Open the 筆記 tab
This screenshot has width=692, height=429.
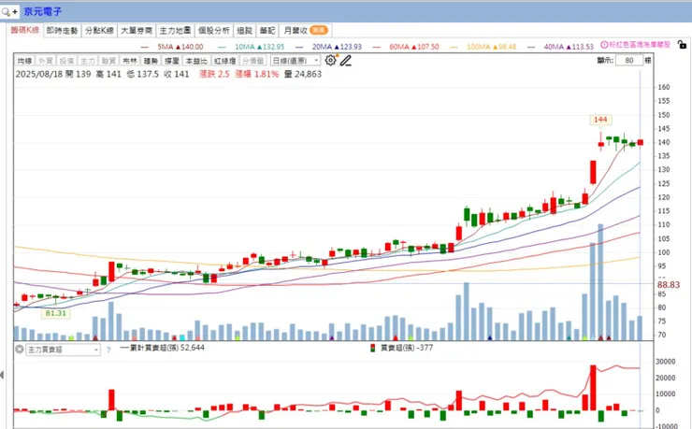[267, 31]
